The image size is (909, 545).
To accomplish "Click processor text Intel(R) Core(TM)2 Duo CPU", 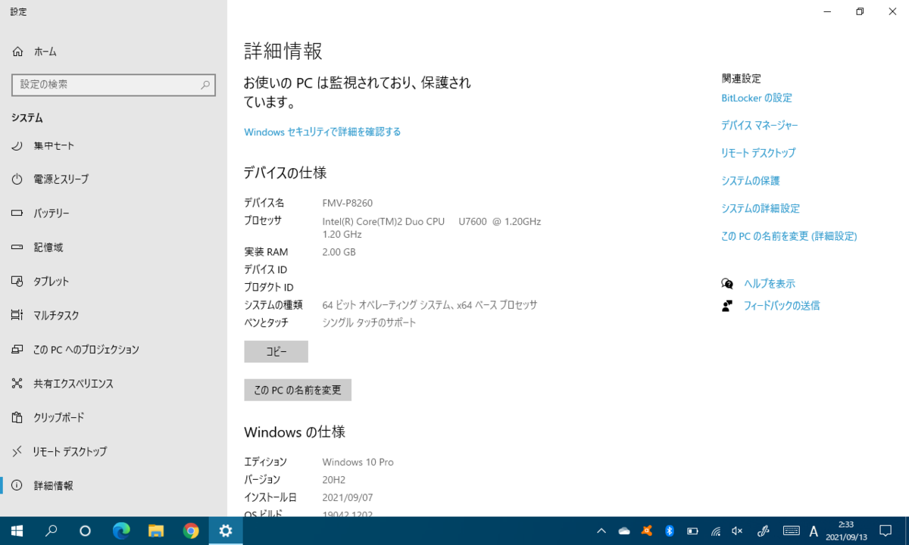I will 383,221.
